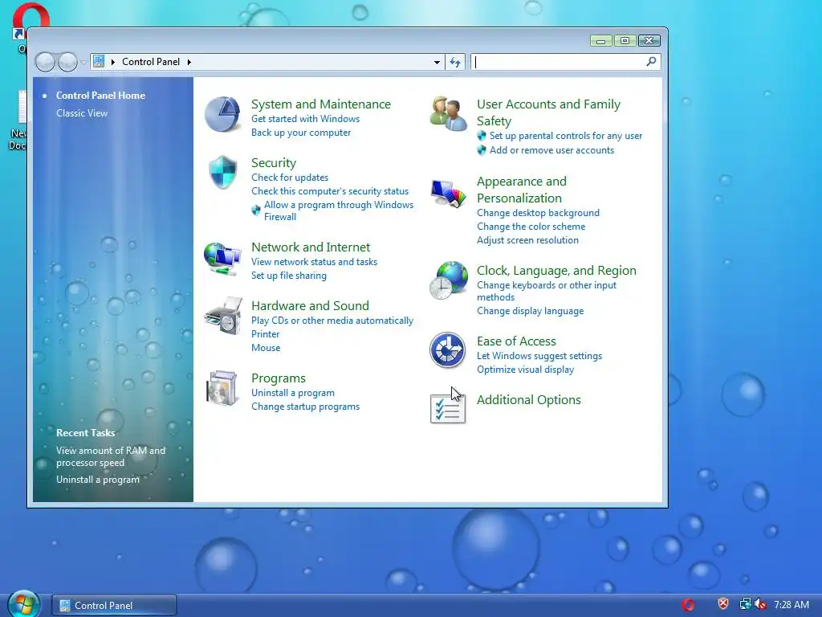Viewport: 822px width, 617px height.
Task: Click the Clock, Language, and Region globe icon
Action: [x=449, y=280]
